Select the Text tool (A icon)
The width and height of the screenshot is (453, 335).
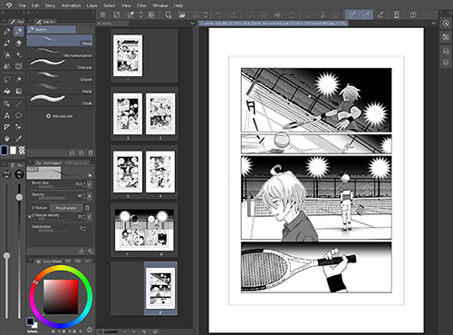click(7, 115)
